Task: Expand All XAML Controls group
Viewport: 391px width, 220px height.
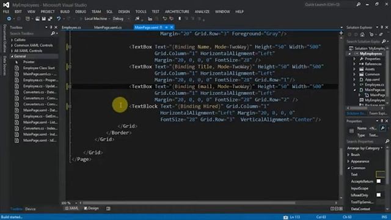Action: click(x=12, y=51)
